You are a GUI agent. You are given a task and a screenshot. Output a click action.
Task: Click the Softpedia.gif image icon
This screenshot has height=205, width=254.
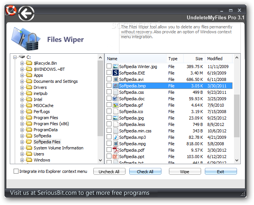tap(116, 105)
